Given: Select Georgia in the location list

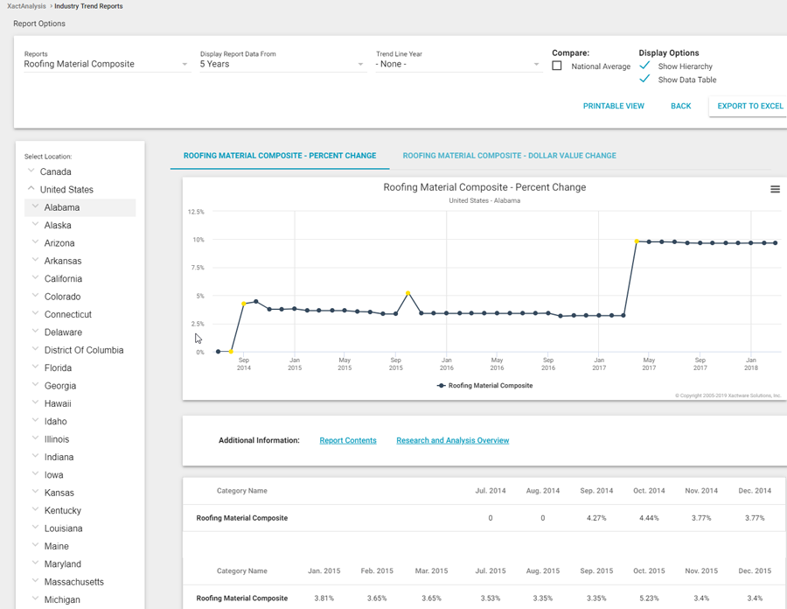Looking at the screenshot, I should tap(59, 386).
